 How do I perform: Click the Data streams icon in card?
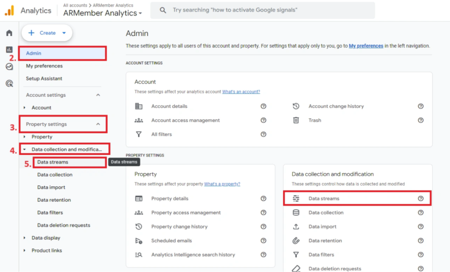pos(296,198)
